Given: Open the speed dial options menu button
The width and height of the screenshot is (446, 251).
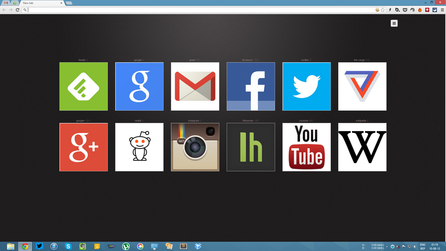Looking at the screenshot, I should pyautogui.click(x=394, y=24).
